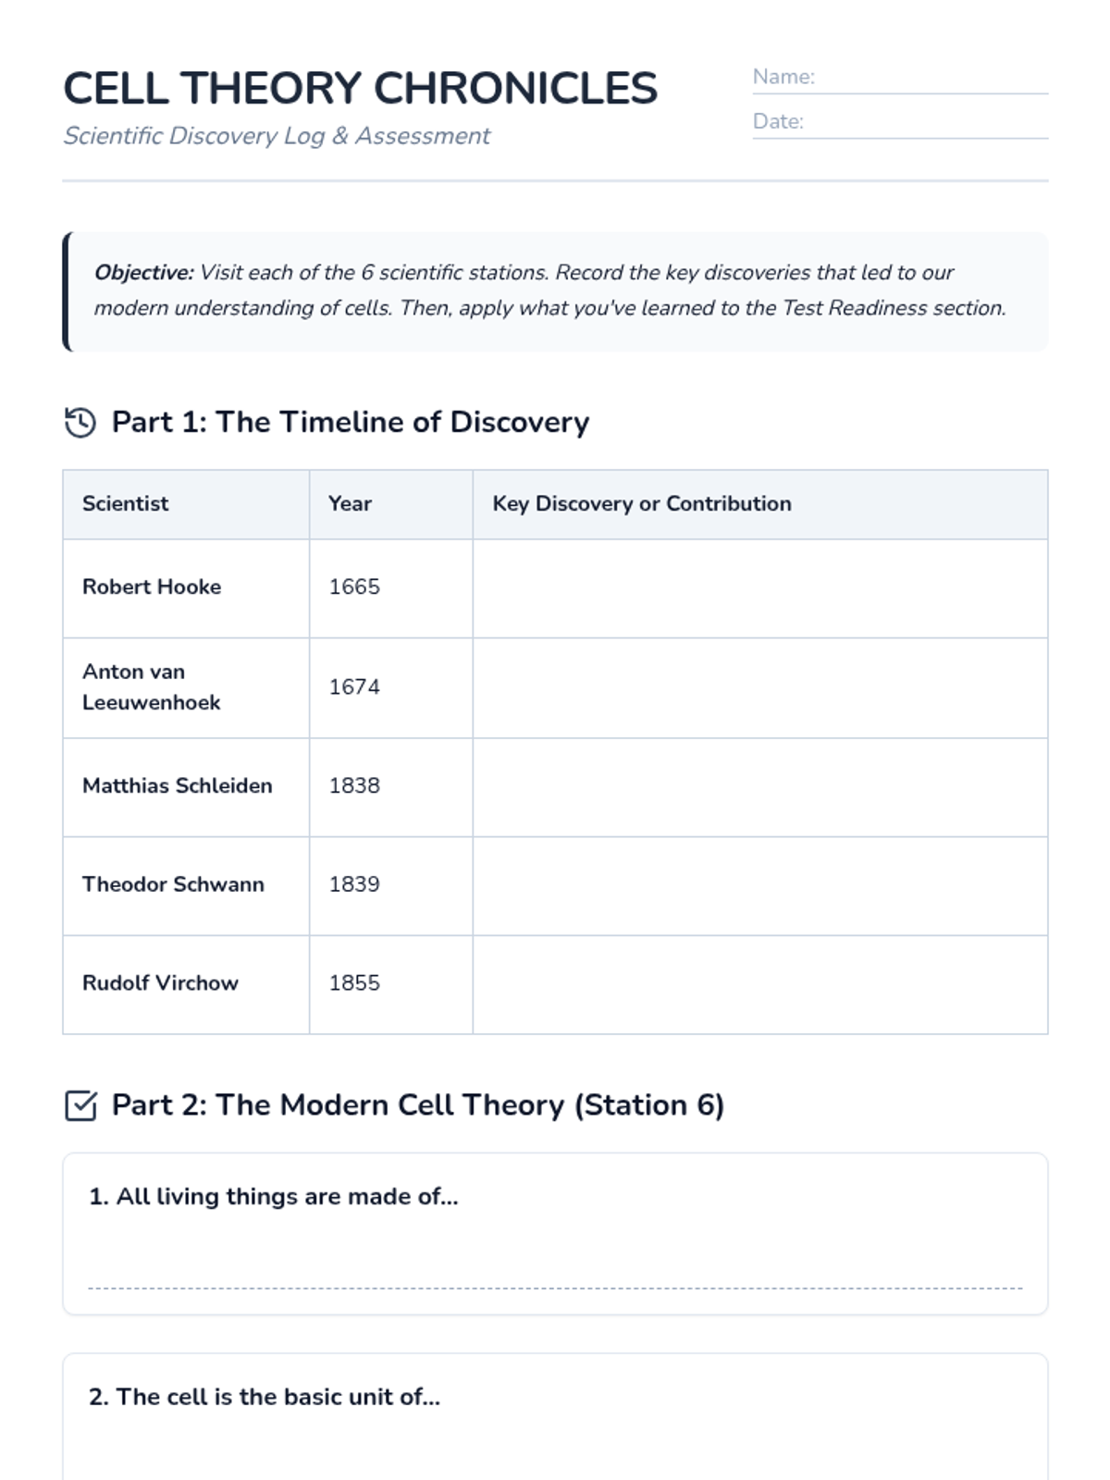This screenshot has height=1480, width=1110.
Task: Click the Part 2 Modern Cell Theory heading
Action: click(x=418, y=1105)
